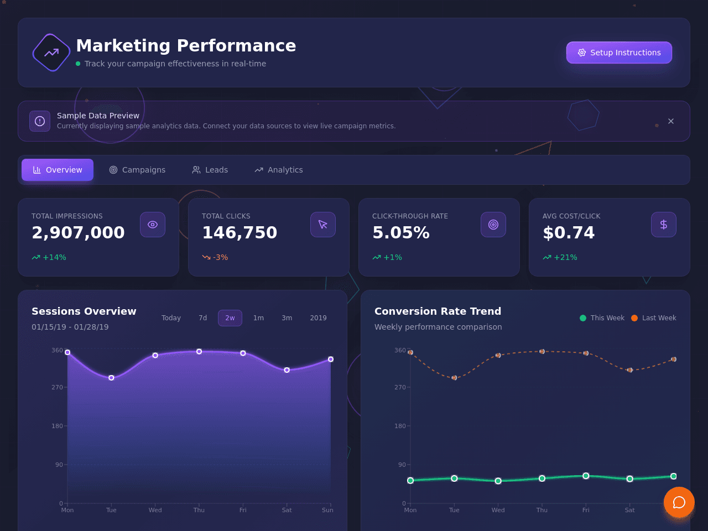708x531 pixels.
Task: Open the Campaigns tab
Action: [x=137, y=170]
